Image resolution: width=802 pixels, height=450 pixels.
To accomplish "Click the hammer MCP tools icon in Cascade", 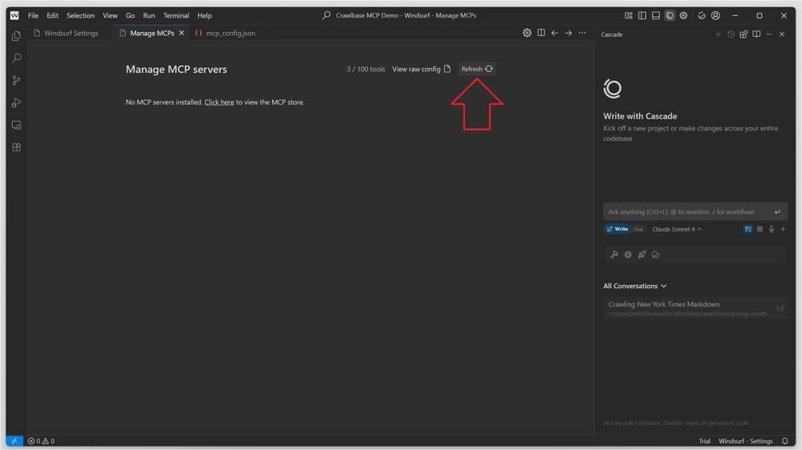I will [x=614, y=255].
